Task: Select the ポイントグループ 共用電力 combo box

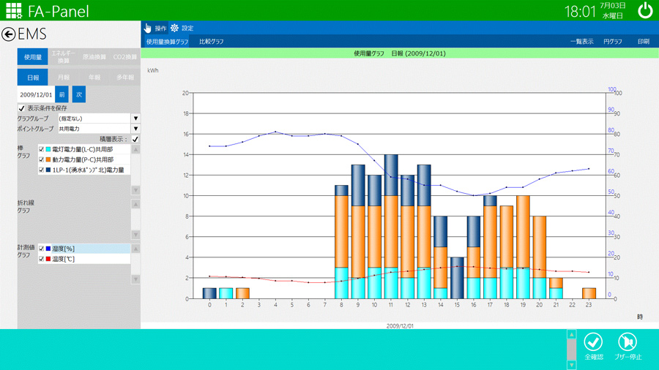Action: pos(99,129)
